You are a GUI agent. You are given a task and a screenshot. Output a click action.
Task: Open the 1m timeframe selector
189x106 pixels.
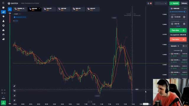pos(14,91)
